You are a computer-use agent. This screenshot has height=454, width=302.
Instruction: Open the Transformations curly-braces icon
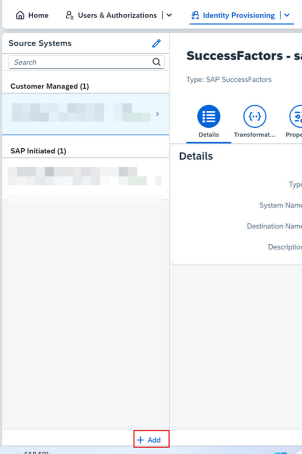pyautogui.click(x=255, y=117)
